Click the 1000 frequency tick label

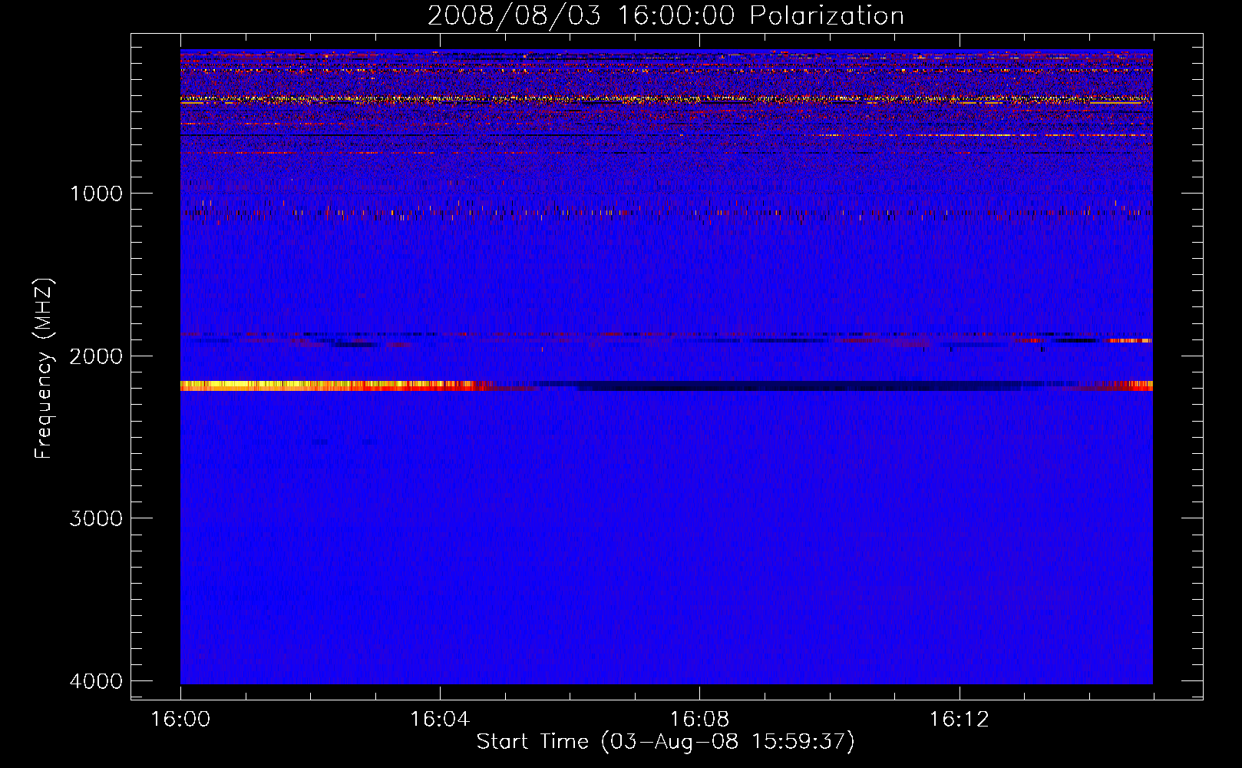(96, 194)
